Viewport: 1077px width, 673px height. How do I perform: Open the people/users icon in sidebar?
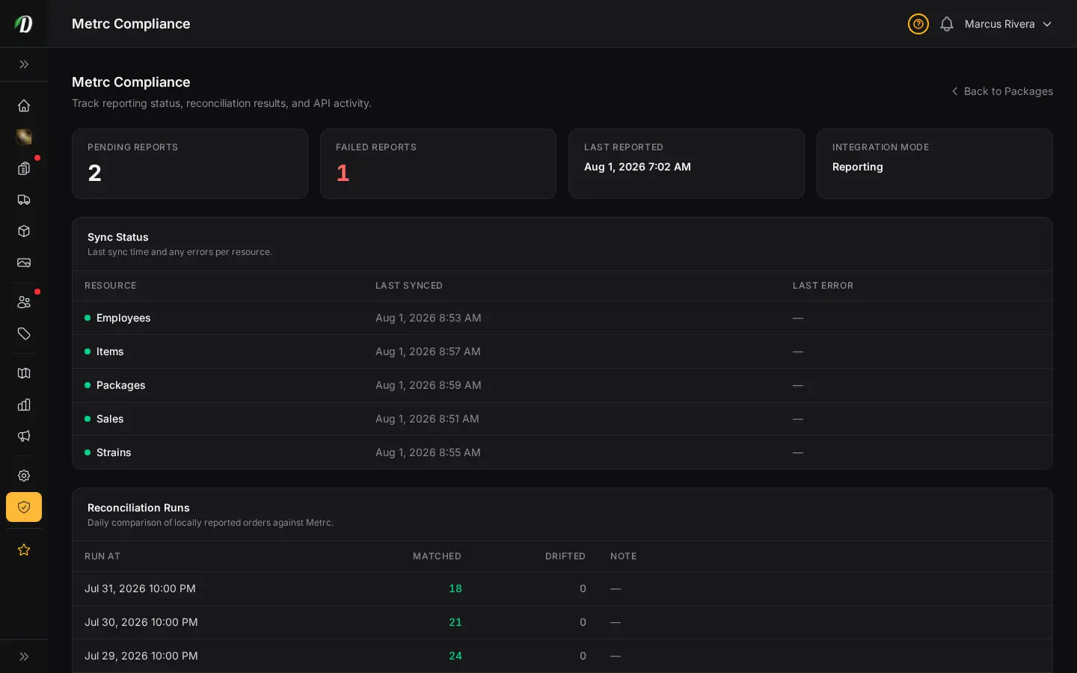(x=24, y=302)
